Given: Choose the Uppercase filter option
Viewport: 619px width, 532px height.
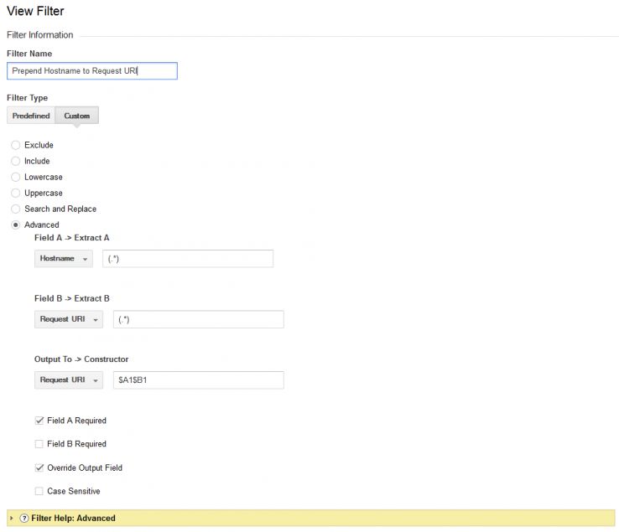Looking at the screenshot, I should click(x=15, y=193).
